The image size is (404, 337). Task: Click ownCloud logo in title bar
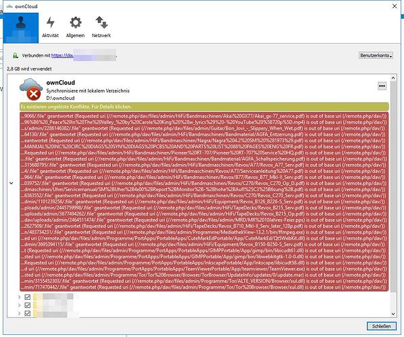9,6
